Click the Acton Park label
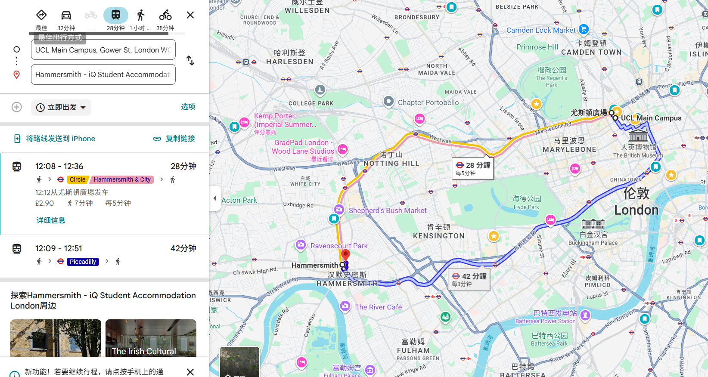 239,200
